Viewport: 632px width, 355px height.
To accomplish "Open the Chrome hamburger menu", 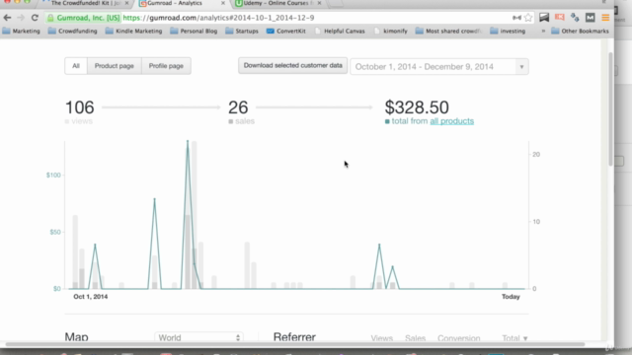I will 605,18.
